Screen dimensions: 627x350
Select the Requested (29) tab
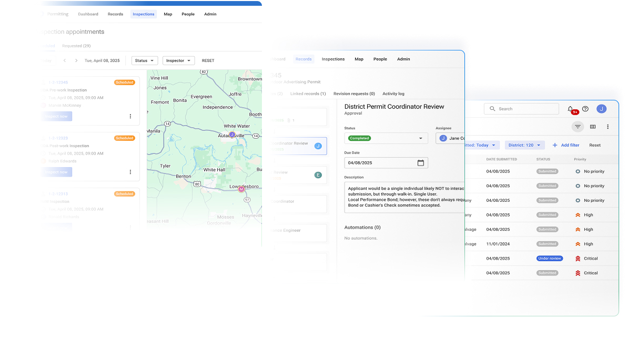76,46
